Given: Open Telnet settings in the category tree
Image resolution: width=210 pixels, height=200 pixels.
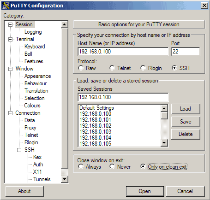Looking at the screenshot, I should tap(31, 135).
